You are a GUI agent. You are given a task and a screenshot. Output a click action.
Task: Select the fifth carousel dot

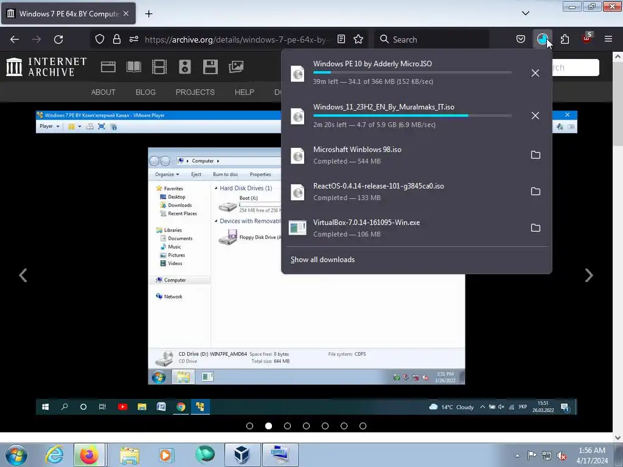coord(325,426)
